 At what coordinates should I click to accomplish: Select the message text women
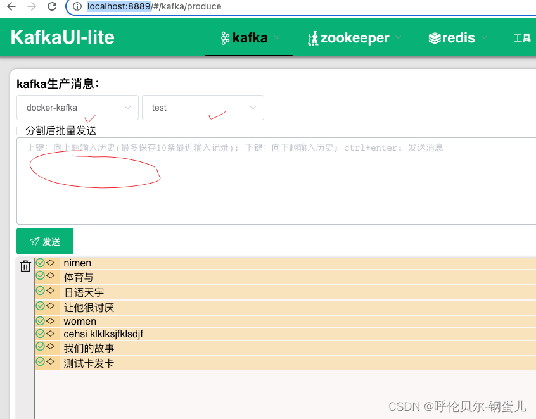[80, 322]
